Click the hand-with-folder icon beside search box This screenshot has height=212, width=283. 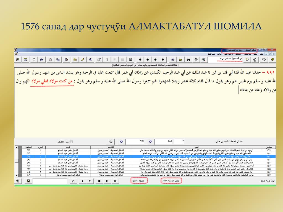247,60
